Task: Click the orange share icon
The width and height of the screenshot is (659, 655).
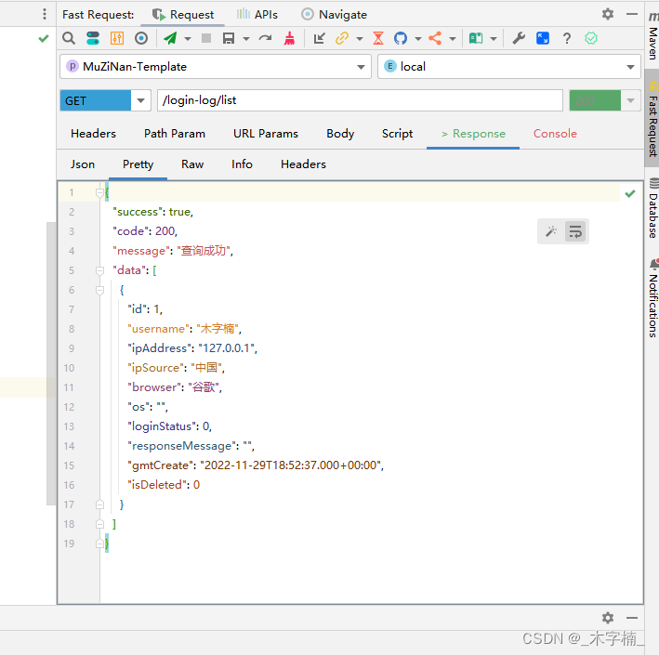Action: coord(435,38)
